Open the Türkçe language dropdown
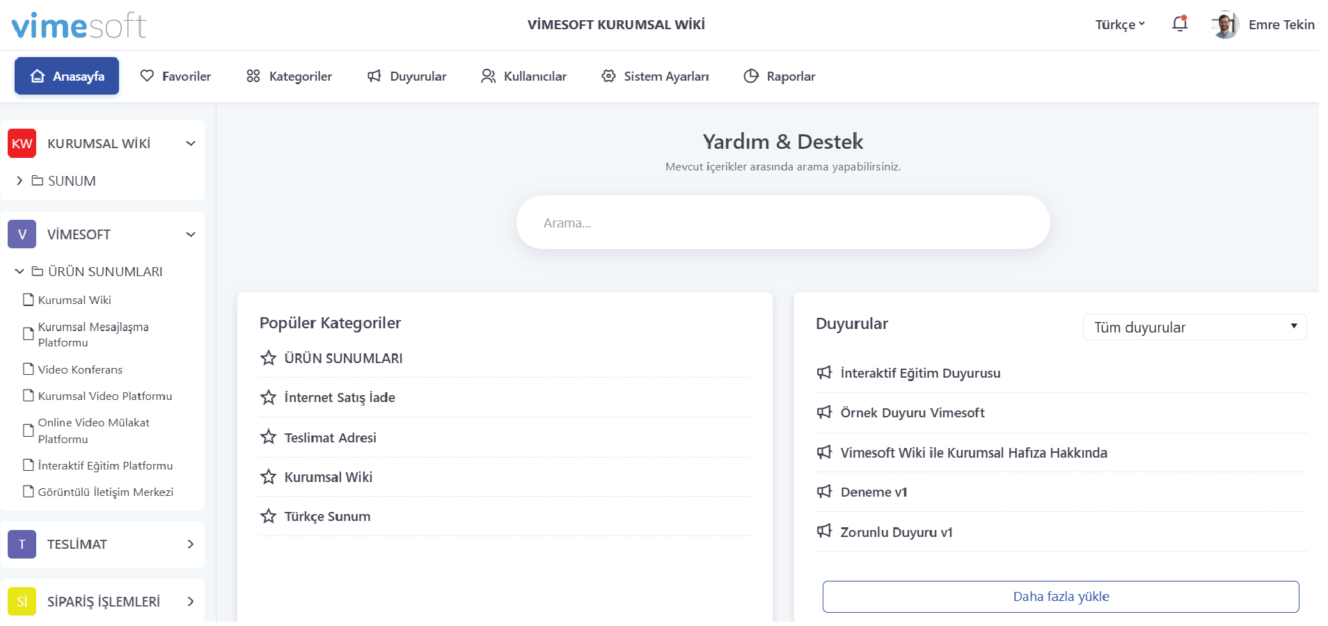 point(1120,25)
